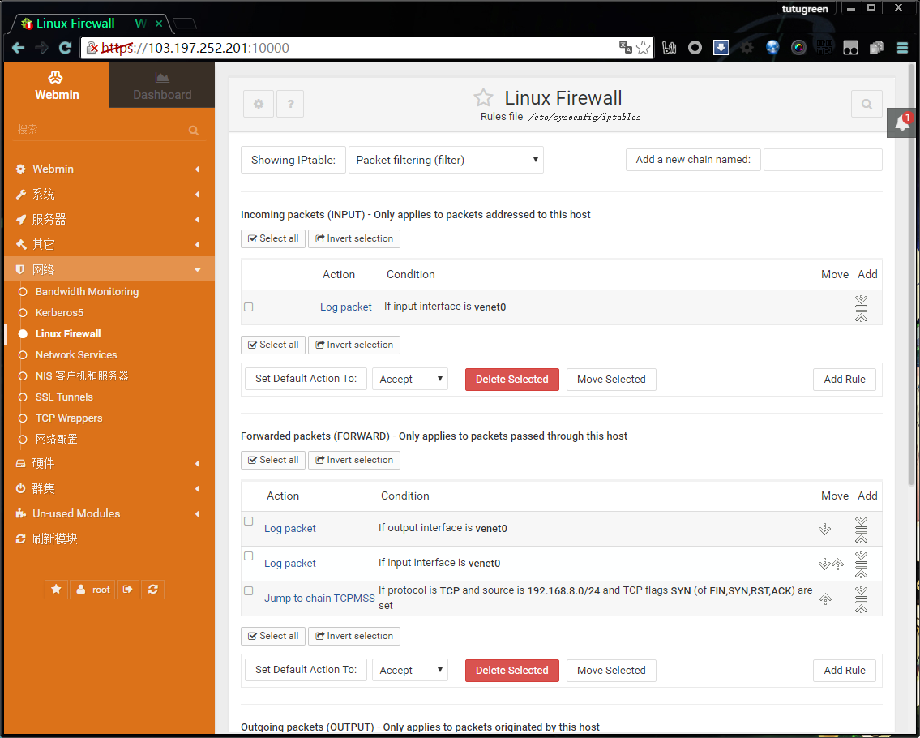This screenshot has height=738, width=920.
Task: Open the Chrome menu hamburger icon
Action: (x=902, y=48)
